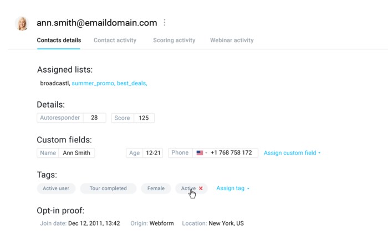Click the Autoresponder value 28
This screenshot has height=245, width=388.
click(94, 118)
